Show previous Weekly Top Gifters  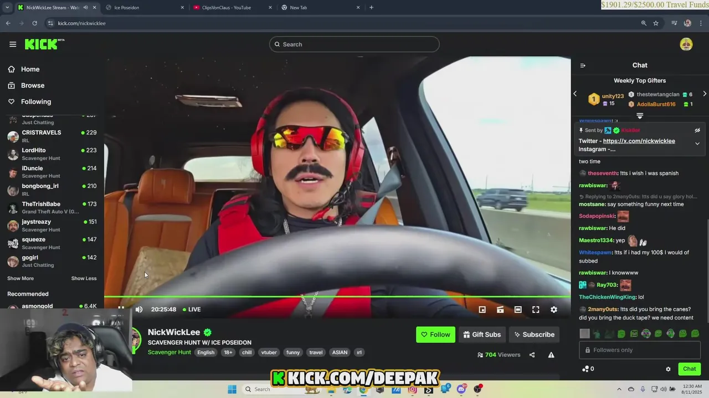pos(575,94)
